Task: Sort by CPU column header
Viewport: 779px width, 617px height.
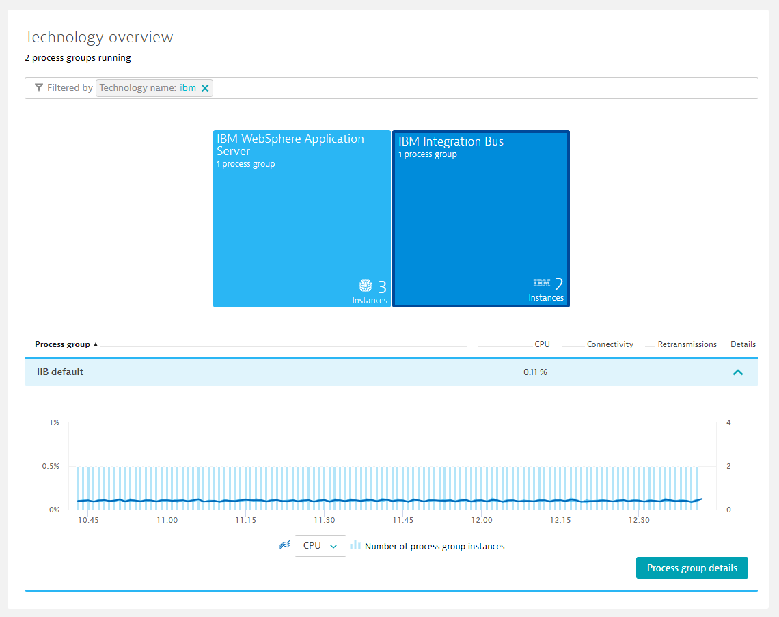Action: point(542,344)
